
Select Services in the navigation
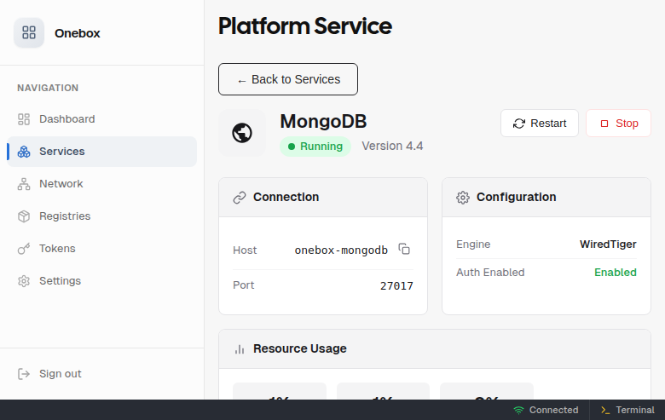click(61, 152)
